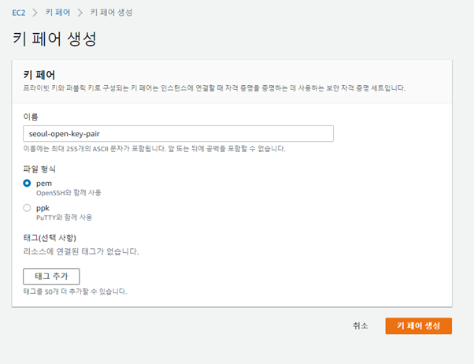Cancel with the 취소 button

coord(361,326)
